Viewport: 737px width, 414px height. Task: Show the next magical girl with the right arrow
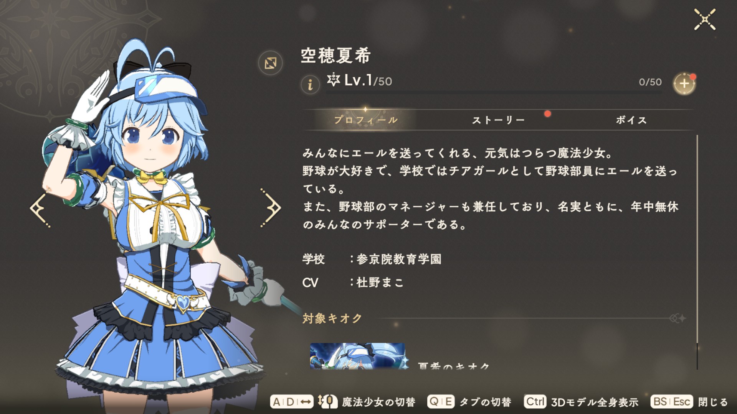(271, 207)
